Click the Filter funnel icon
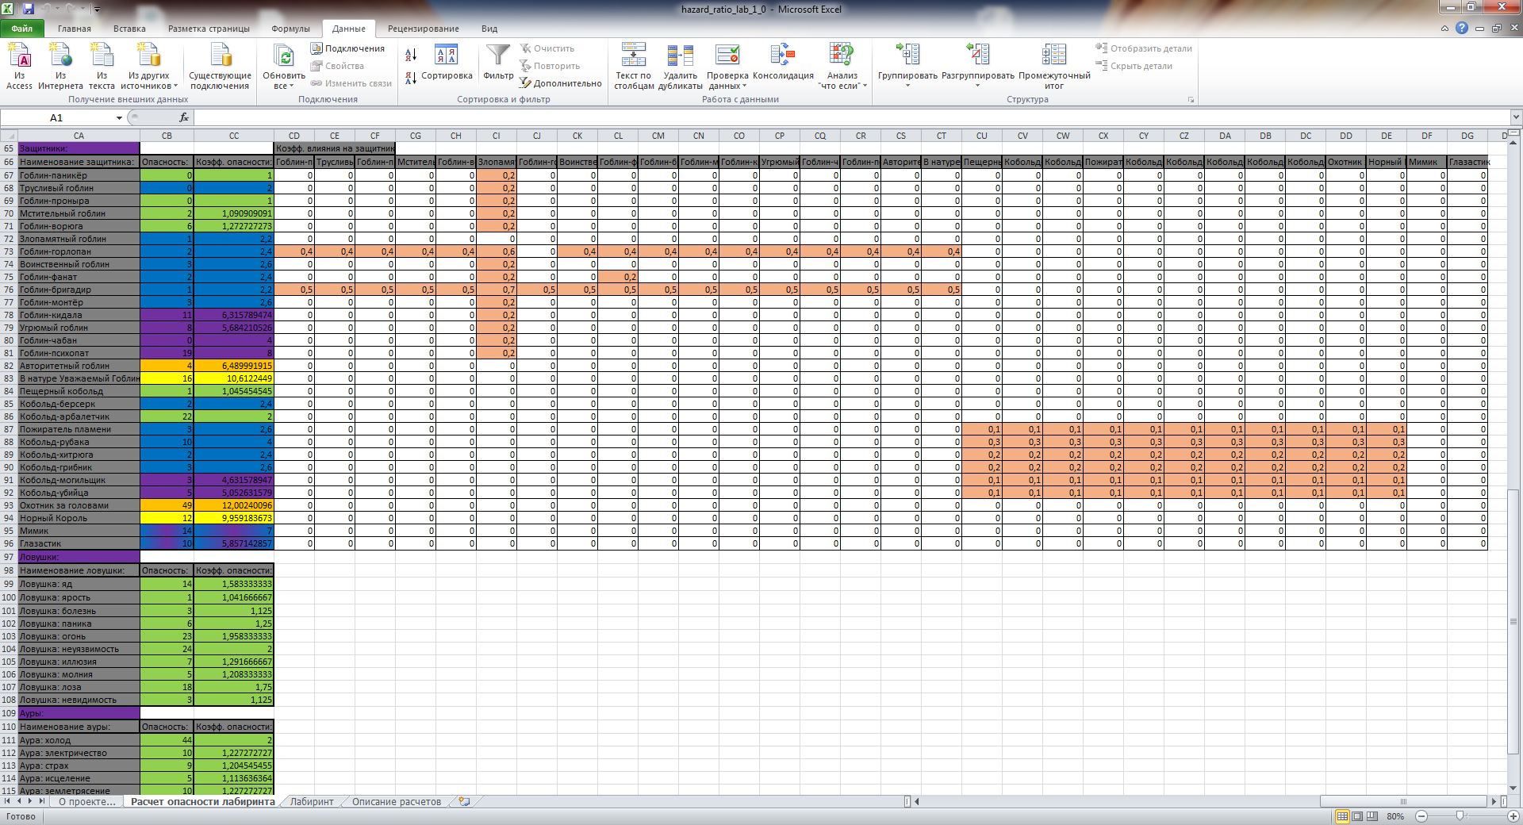 click(x=498, y=56)
